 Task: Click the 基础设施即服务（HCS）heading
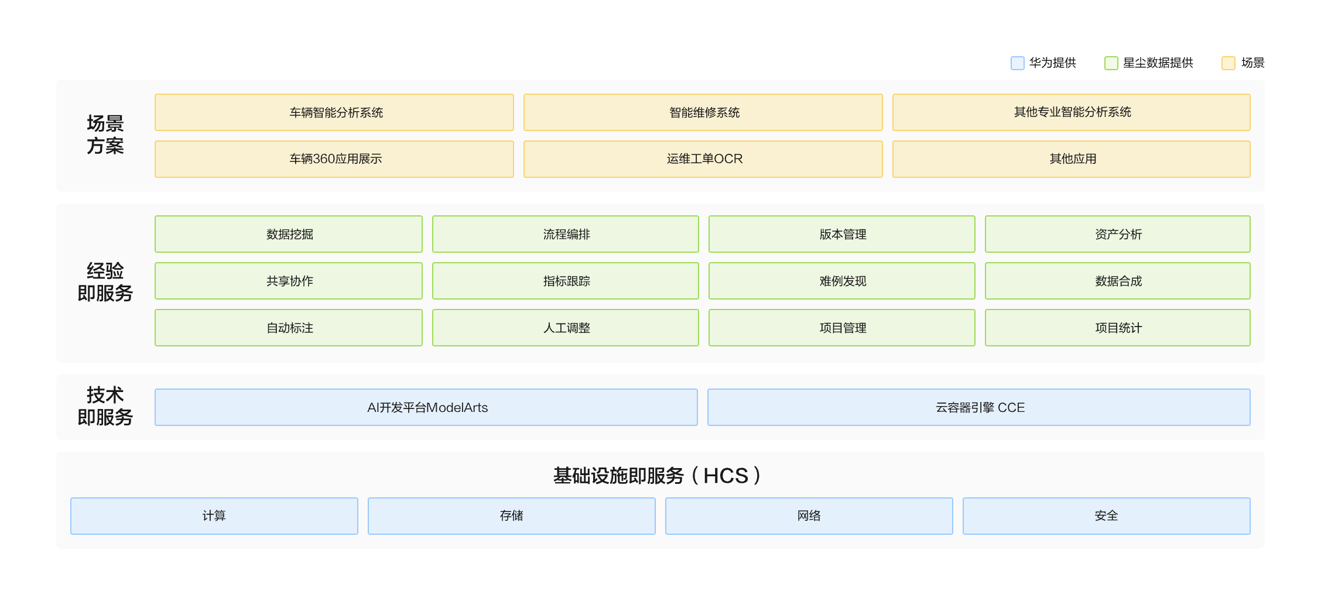click(657, 476)
